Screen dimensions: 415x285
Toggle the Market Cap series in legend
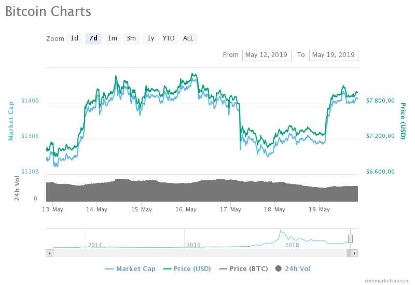pos(131,269)
